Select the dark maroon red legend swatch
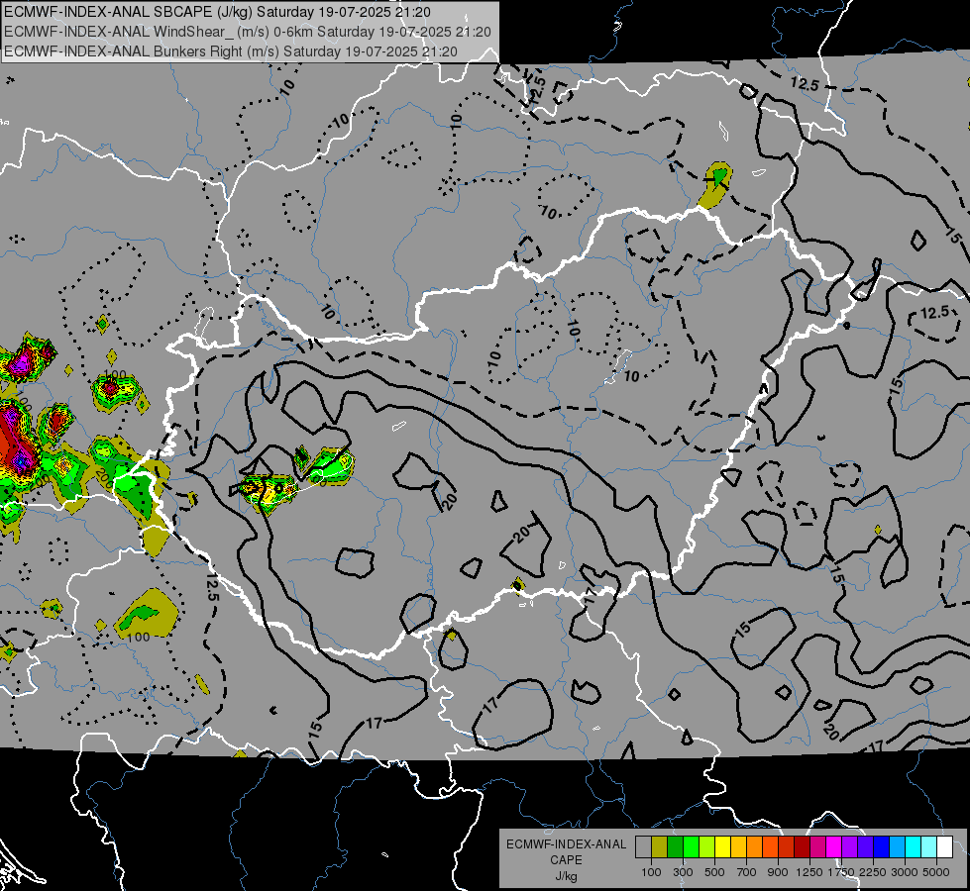 tap(802, 847)
